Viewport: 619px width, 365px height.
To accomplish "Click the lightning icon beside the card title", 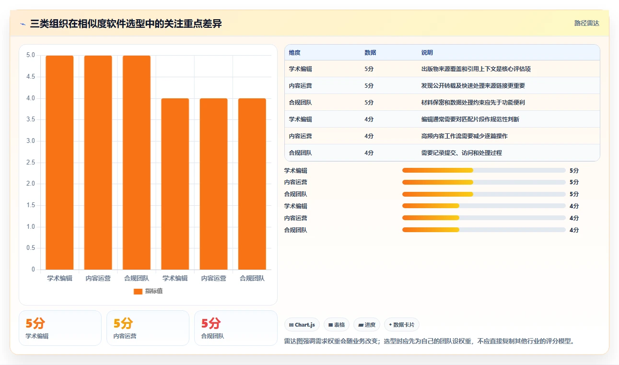I will [23, 24].
